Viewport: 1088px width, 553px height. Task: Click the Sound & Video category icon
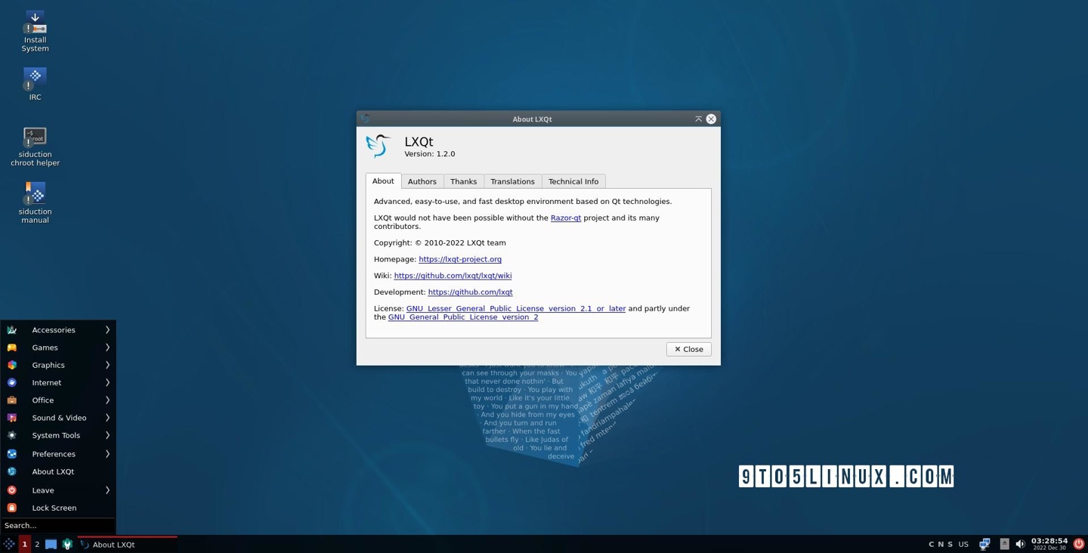point(12,418)
